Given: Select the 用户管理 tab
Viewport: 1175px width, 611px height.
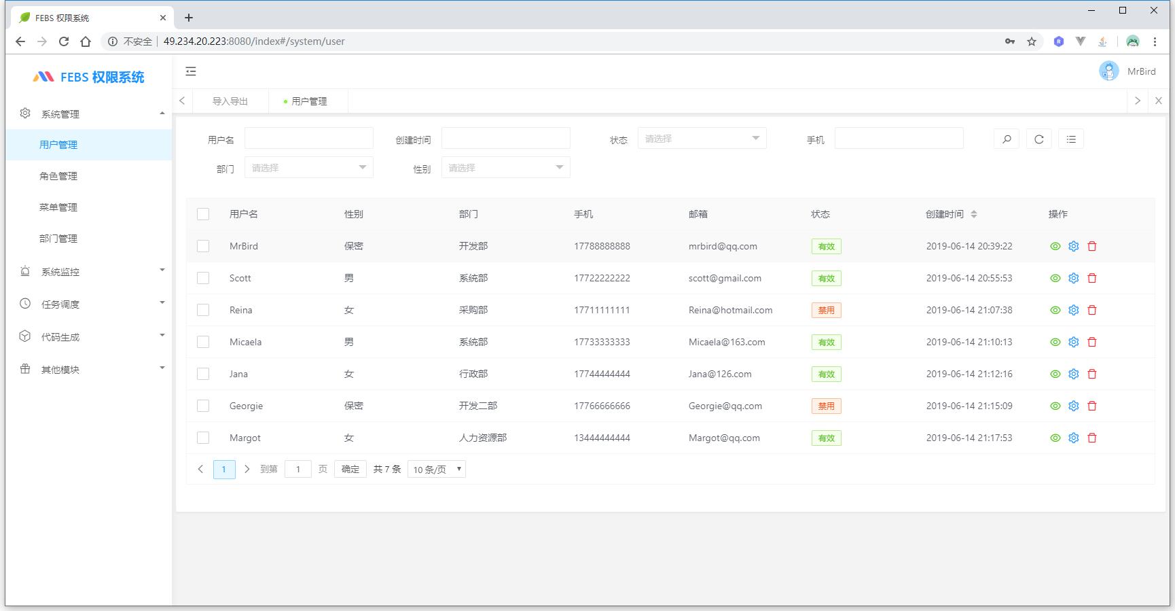Looking at the screenshot, I should click(x=308, y=101).
